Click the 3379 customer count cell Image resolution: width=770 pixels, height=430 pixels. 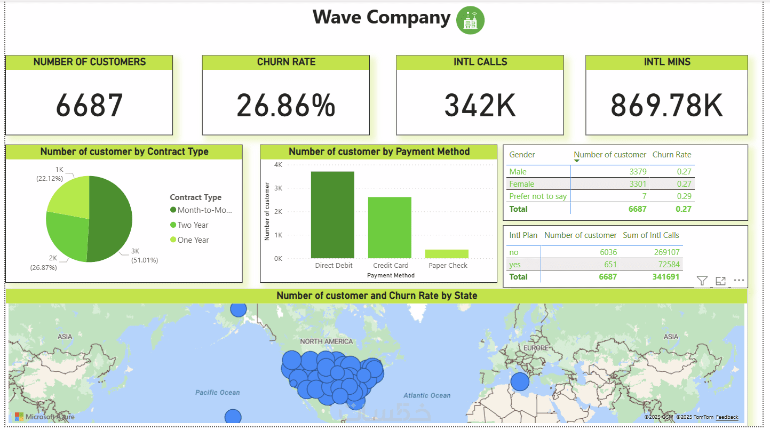click(637, 172)
